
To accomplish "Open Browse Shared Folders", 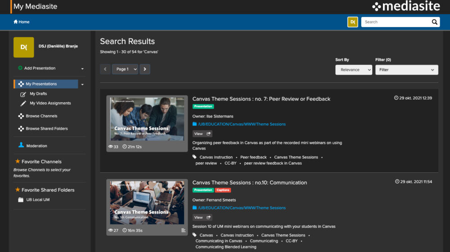I will click(47, 129).
